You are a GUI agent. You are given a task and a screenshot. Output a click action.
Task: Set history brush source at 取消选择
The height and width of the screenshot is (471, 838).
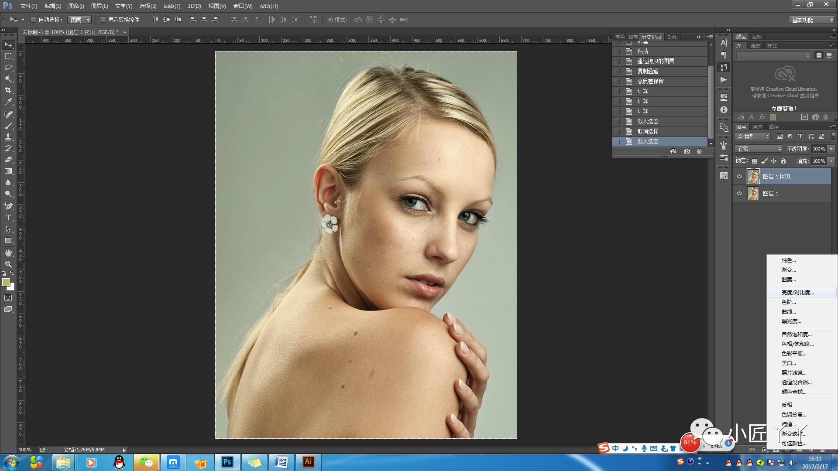617,132
